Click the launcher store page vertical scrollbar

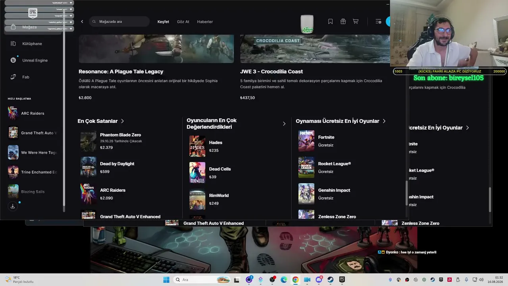(x=406, y=193)
